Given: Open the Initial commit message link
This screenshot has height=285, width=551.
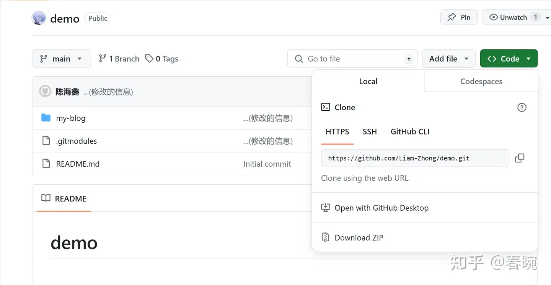Looking at the screenshot, I should [267, 164].
